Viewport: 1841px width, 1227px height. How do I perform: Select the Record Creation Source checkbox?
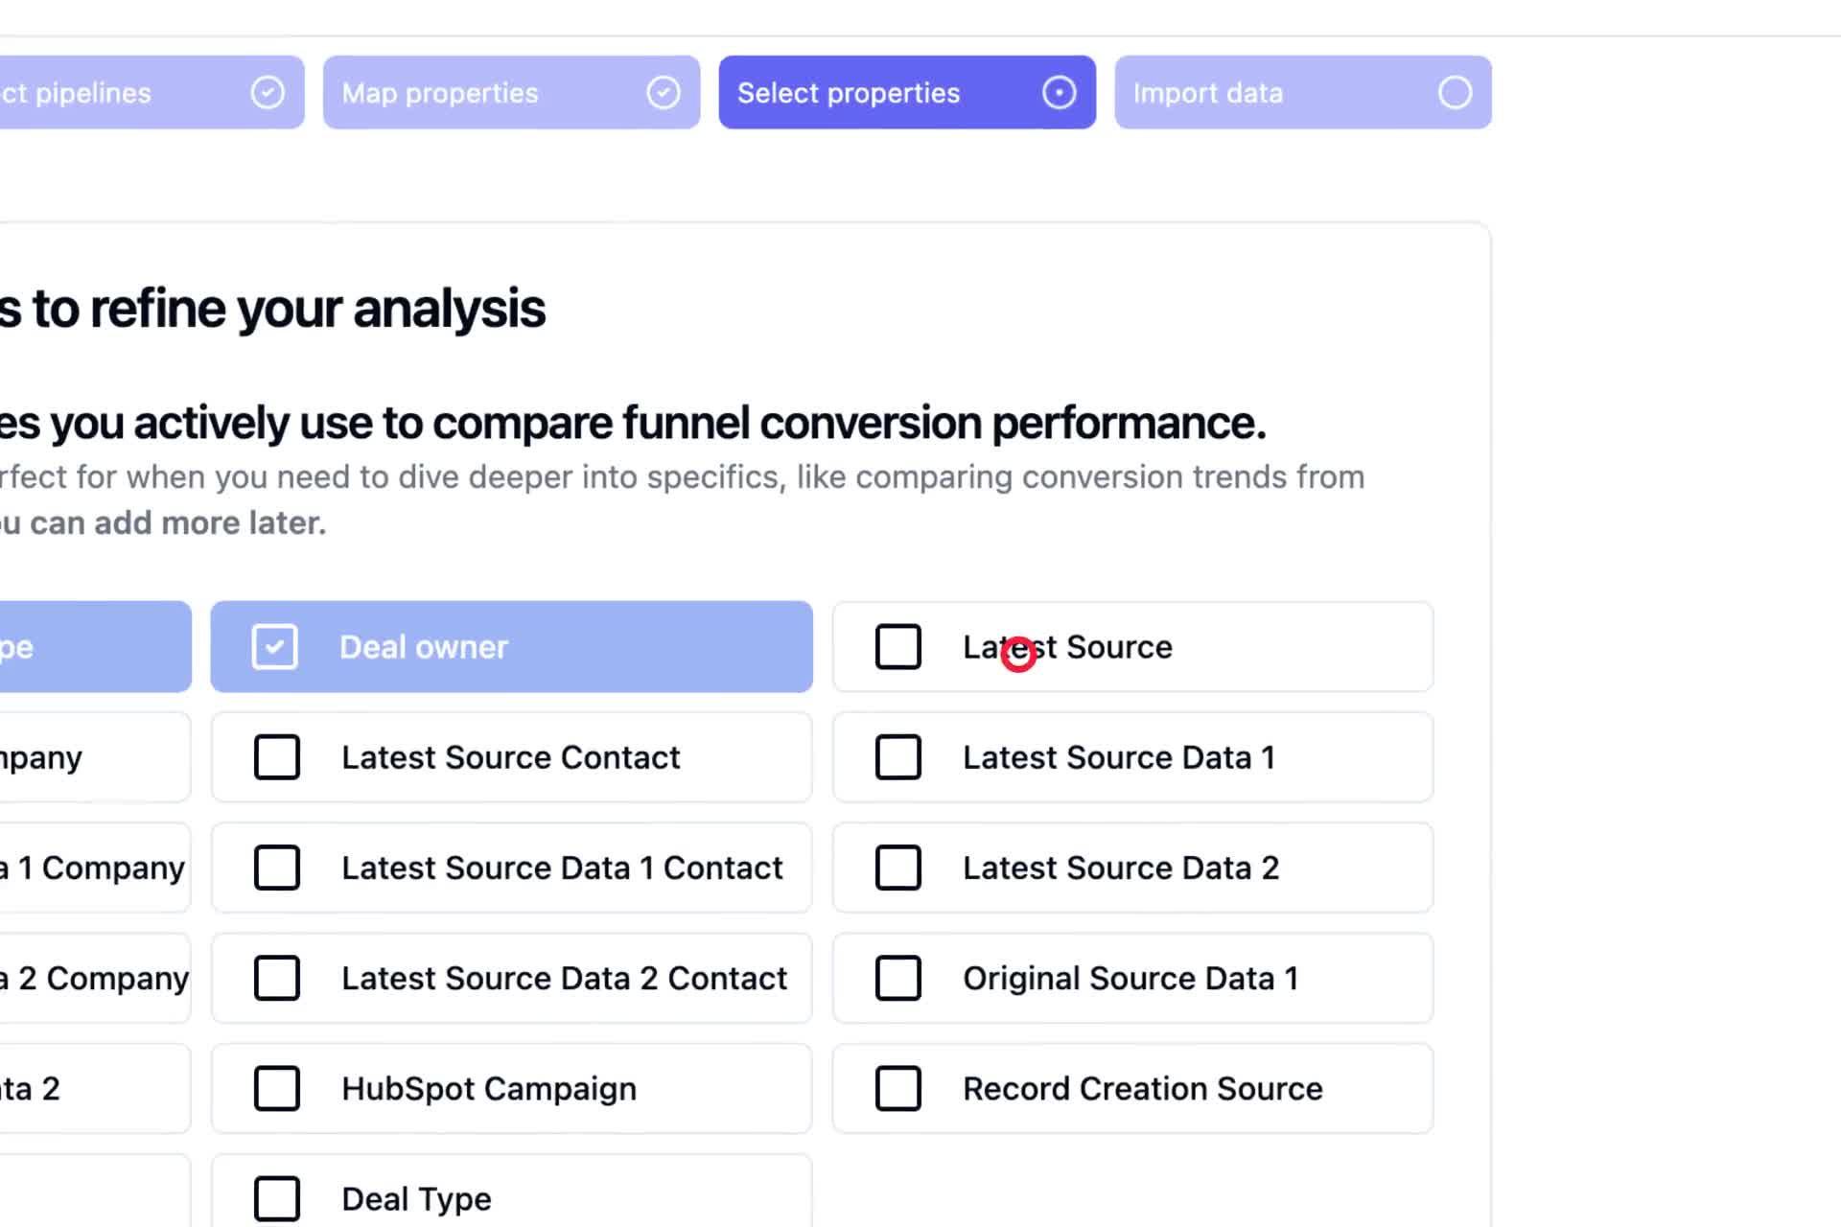coord(898,1089)
